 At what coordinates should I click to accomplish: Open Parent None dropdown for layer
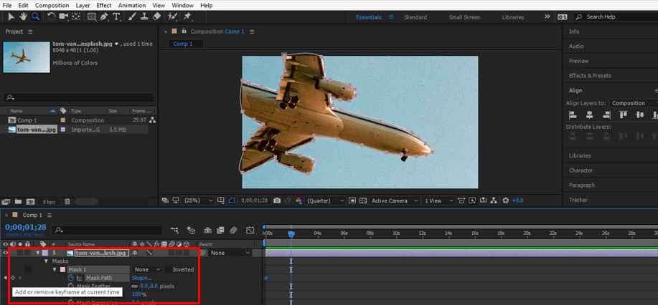tap(230, 253)
